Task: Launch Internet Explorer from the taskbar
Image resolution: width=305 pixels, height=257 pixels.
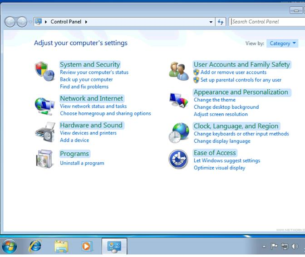Action: pyautogui.click(x=35, y=246)
